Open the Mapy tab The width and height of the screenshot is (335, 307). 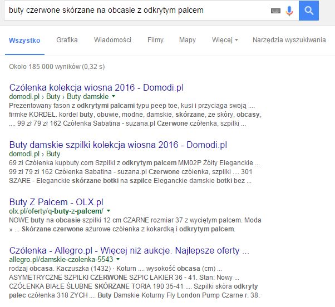pos(188,40)
